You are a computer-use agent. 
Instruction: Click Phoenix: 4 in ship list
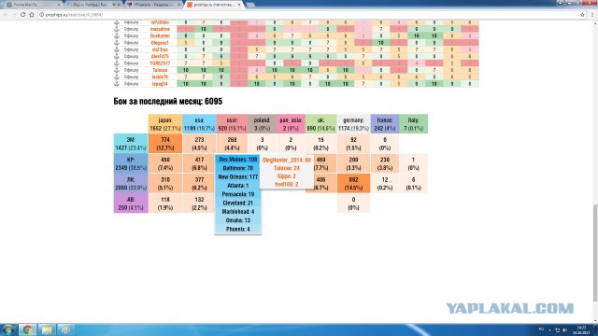pos(238,230)
